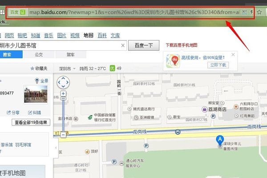This screenshot has height=178, width=267.
Task: Click the 顶好 food icon on map
Action: [x=87, y=151]
